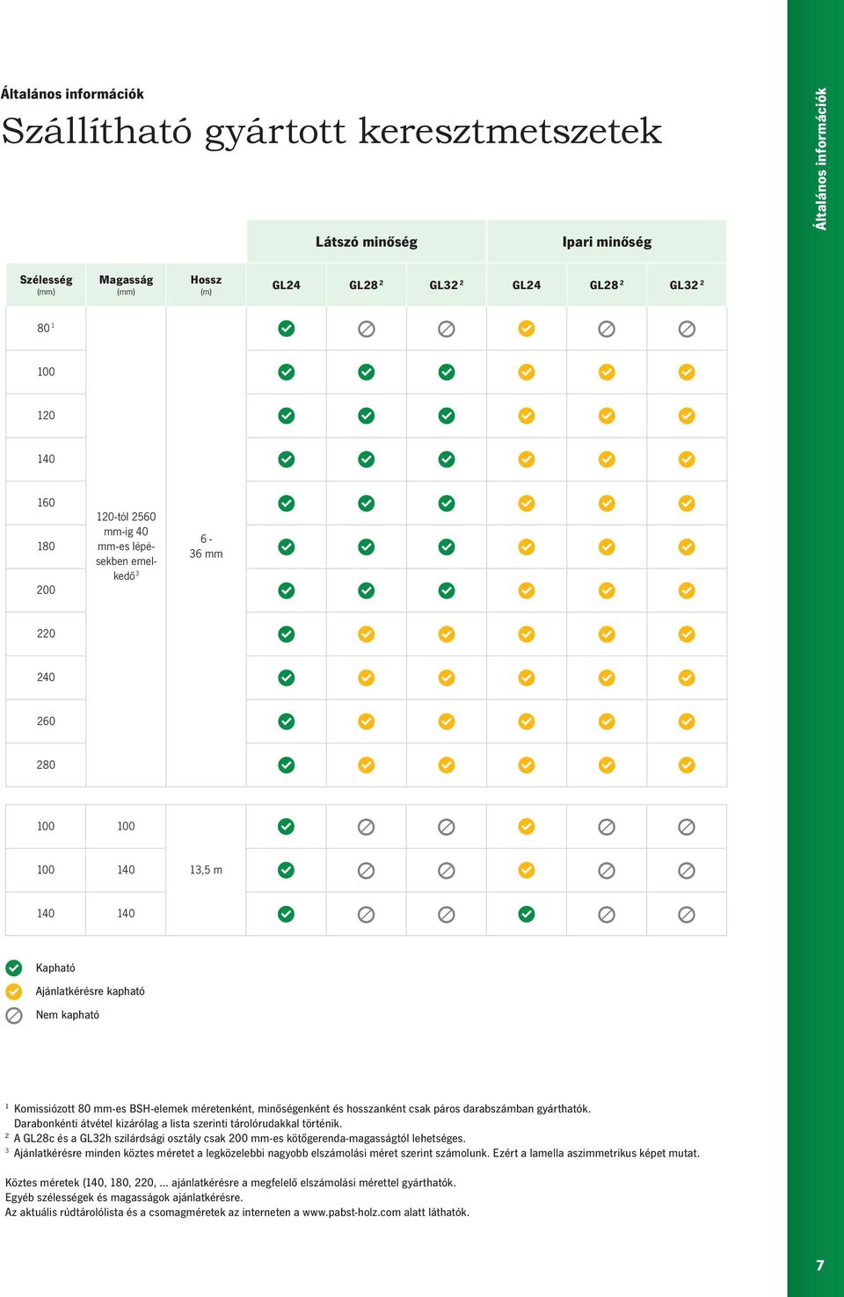844x1297 pixels.
Task: Click the green check in 280 mm row, Látszó GL24
Action: [x=287, y=765]
